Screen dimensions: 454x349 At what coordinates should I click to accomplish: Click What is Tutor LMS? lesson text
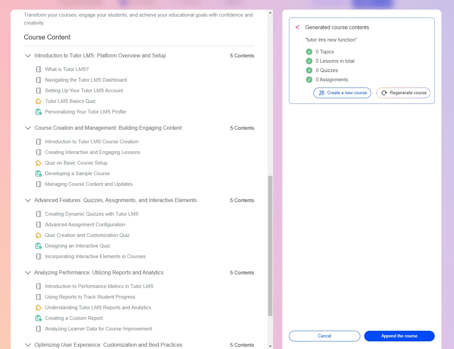pos(67,69)
